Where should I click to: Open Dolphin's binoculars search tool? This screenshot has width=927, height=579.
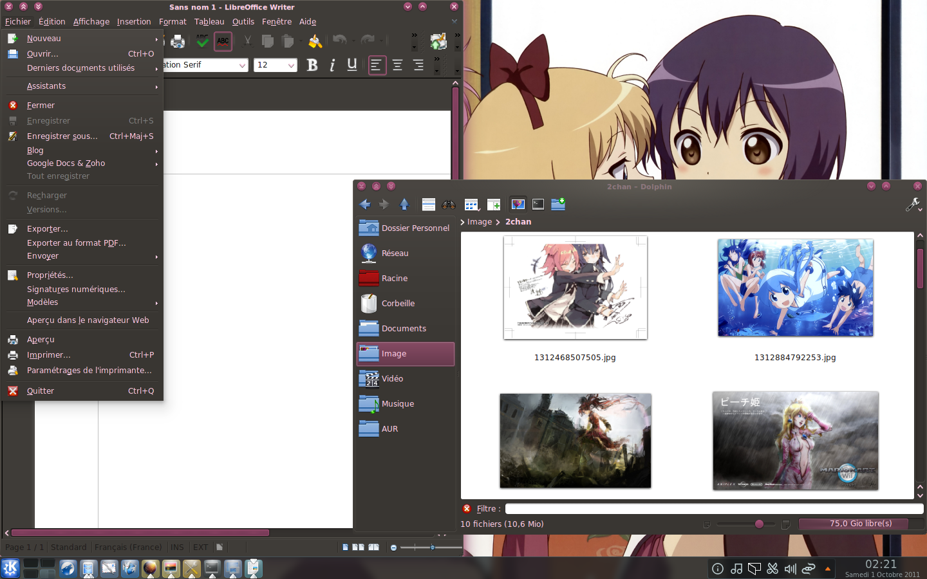449,205
